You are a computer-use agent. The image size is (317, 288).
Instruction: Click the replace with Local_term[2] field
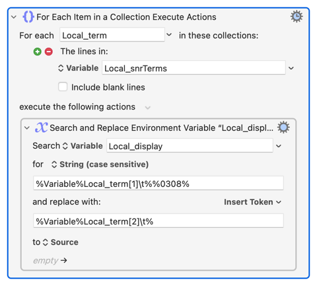point(158,221)
